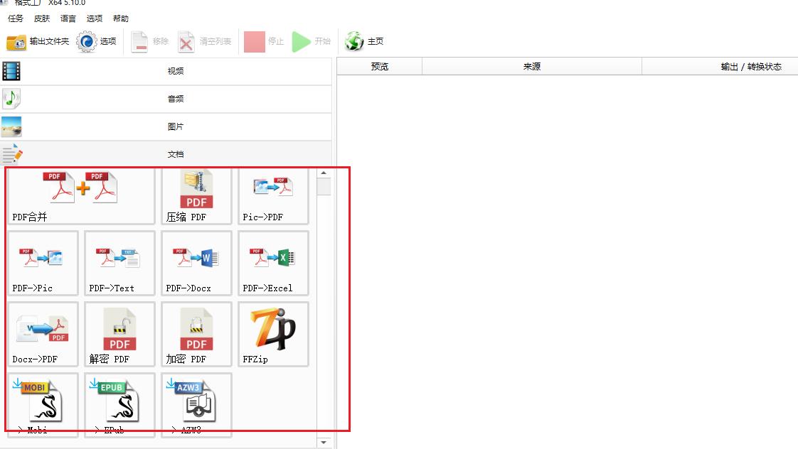Click the tool panel scroll up arrow

click(x=324, y=173)
